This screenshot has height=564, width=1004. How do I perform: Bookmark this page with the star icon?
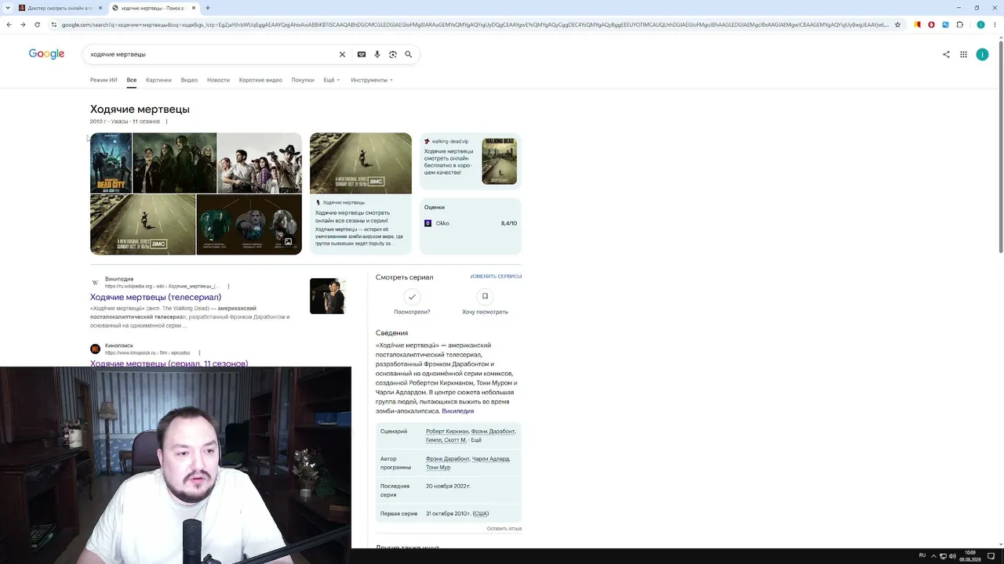coord(898,24)
